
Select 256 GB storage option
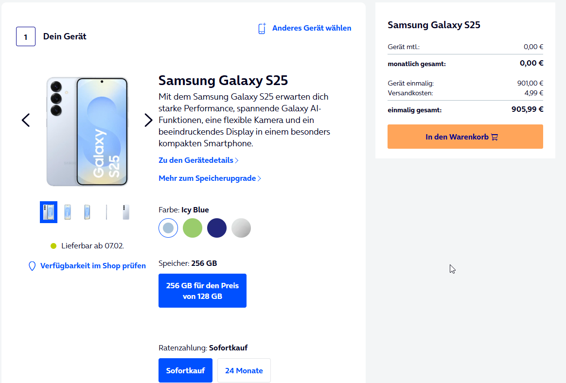202,291
